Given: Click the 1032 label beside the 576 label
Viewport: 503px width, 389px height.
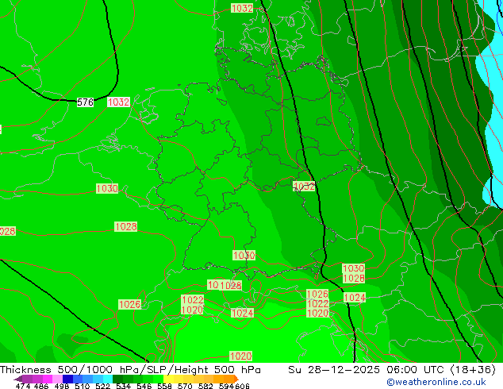Looking at the screenshot, I should pyautogui.click(x=118, y=102).
